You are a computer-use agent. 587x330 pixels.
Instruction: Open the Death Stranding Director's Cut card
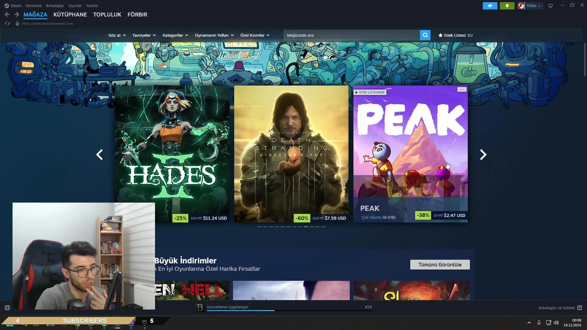click(x=291, y=154)
